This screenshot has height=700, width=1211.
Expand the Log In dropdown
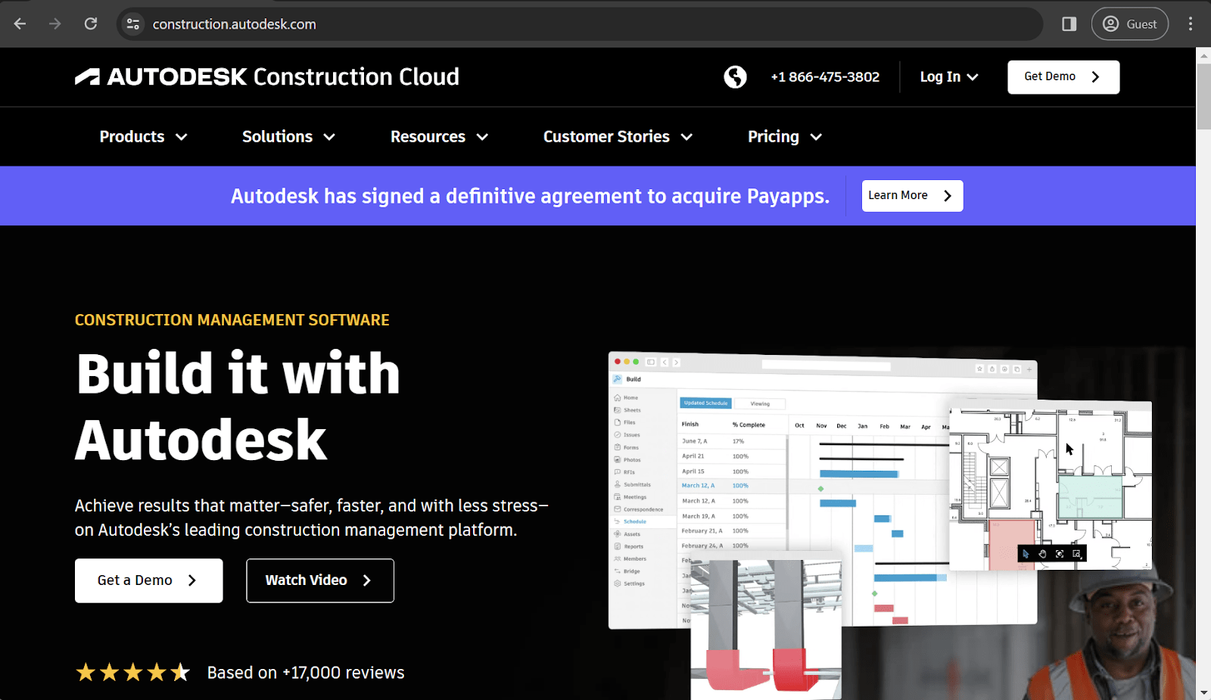pos(949,76)
